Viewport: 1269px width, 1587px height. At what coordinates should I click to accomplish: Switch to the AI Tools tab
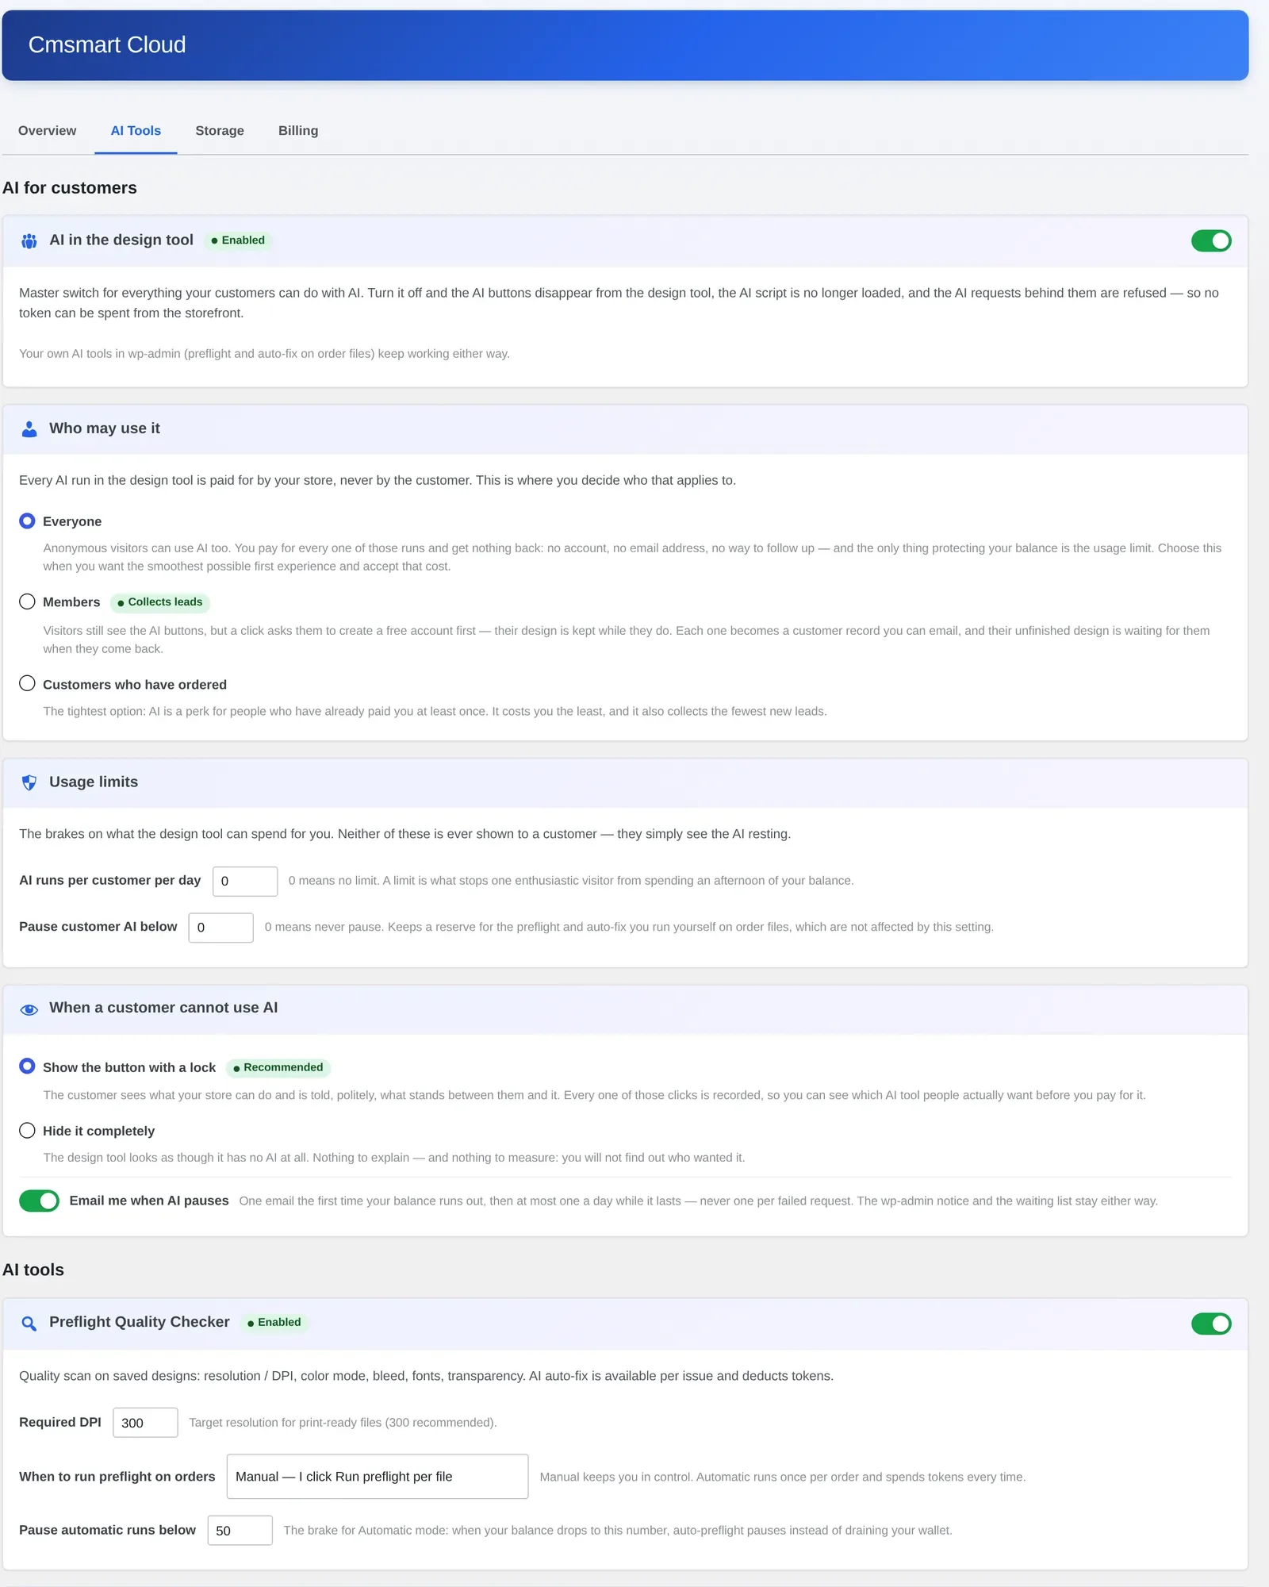[x=136, y=131]
